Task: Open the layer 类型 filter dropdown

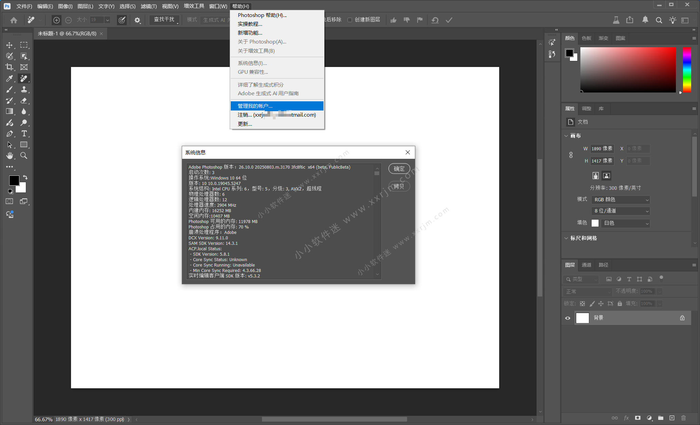Action: (581, 279)
